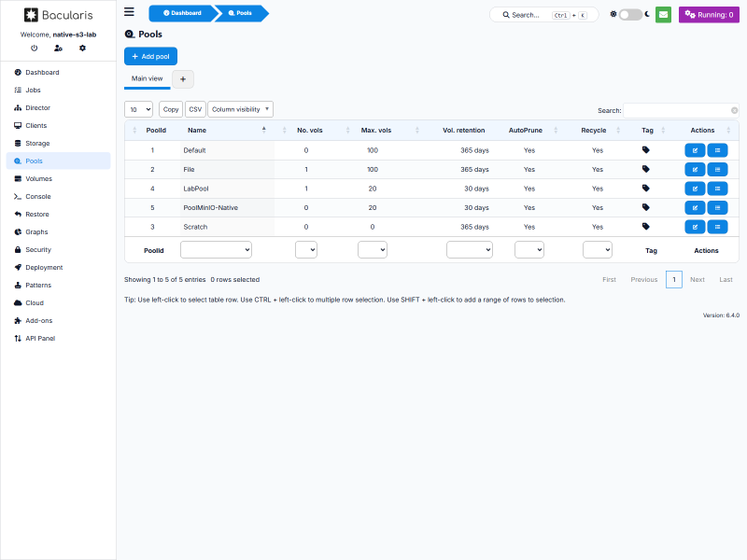Screen dimensions: 747x560
Task: Click the tag icon for Default pool
Action: [645, 150]
